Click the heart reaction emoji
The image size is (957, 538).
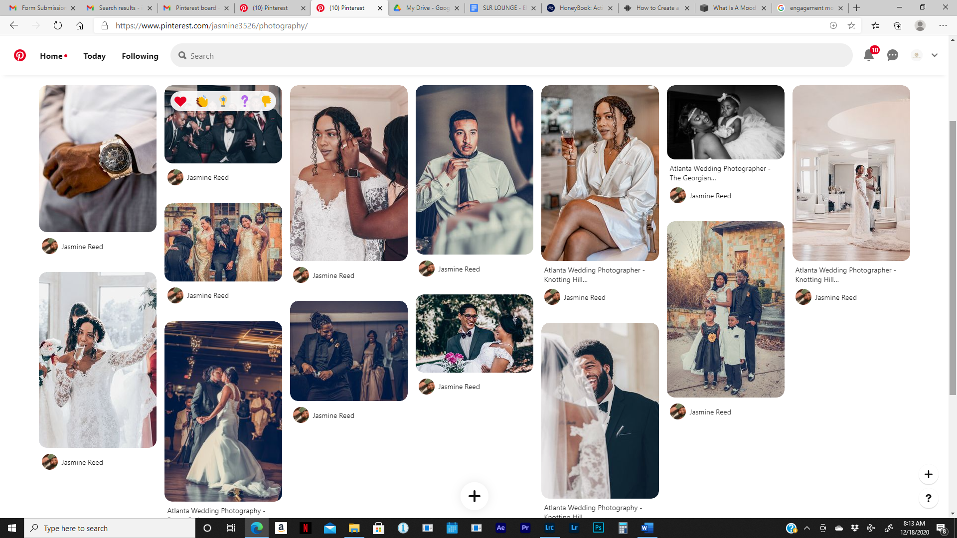[x=180, y=101]
